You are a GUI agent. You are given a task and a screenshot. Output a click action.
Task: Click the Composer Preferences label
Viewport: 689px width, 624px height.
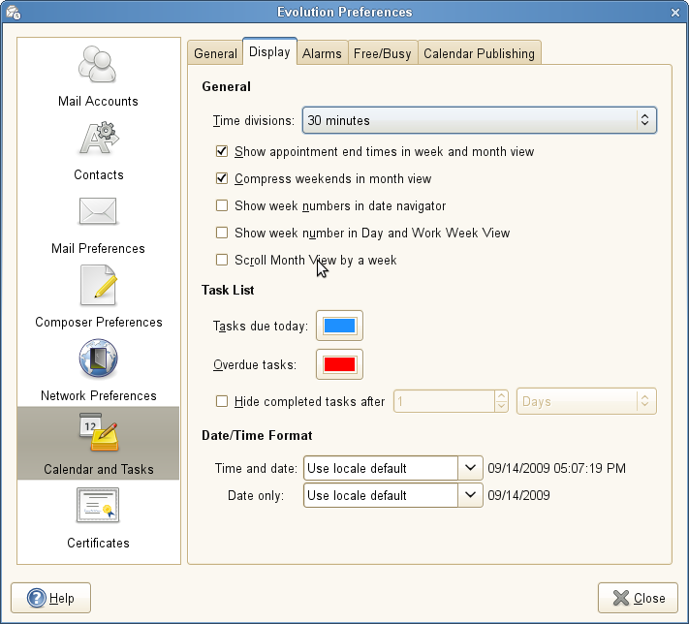99,322
